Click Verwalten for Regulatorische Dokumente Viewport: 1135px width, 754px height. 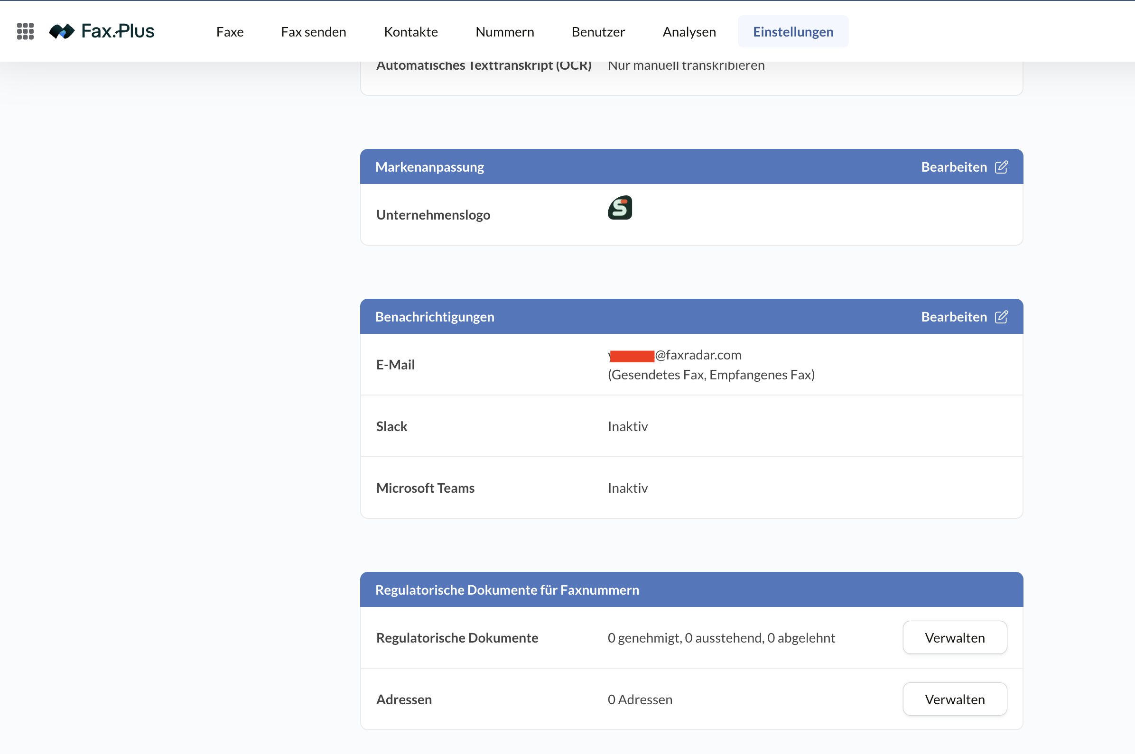tap(955, 638)
